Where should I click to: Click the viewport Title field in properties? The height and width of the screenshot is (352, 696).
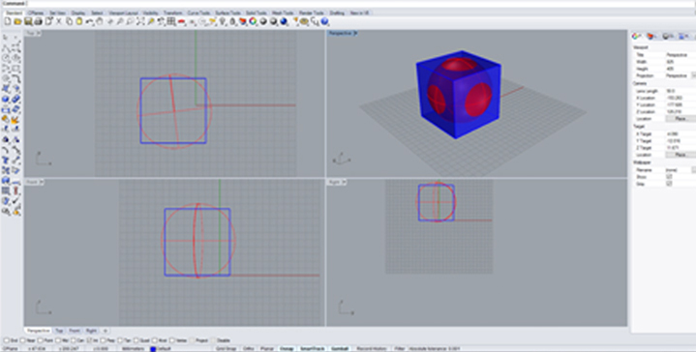681,54
